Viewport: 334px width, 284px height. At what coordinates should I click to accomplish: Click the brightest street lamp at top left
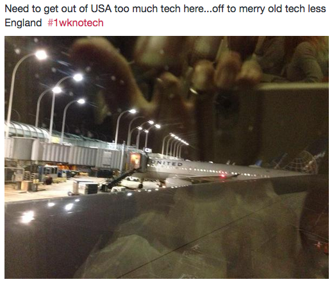(x=41, y=55)
